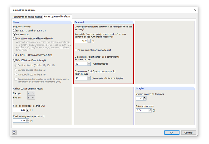Viewport: 209px width, 144px height.
Task: Toggle Consideração das tensões de corte checkbox
Action: 16,79
